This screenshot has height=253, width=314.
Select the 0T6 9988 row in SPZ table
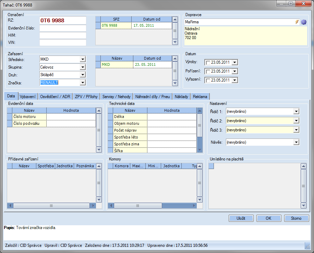coord(134,25)
